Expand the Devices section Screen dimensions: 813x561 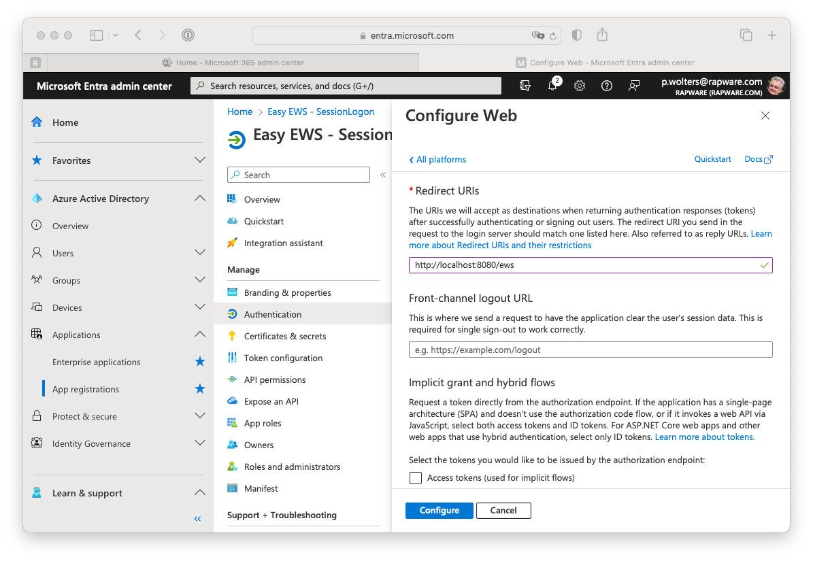point(199,307)
